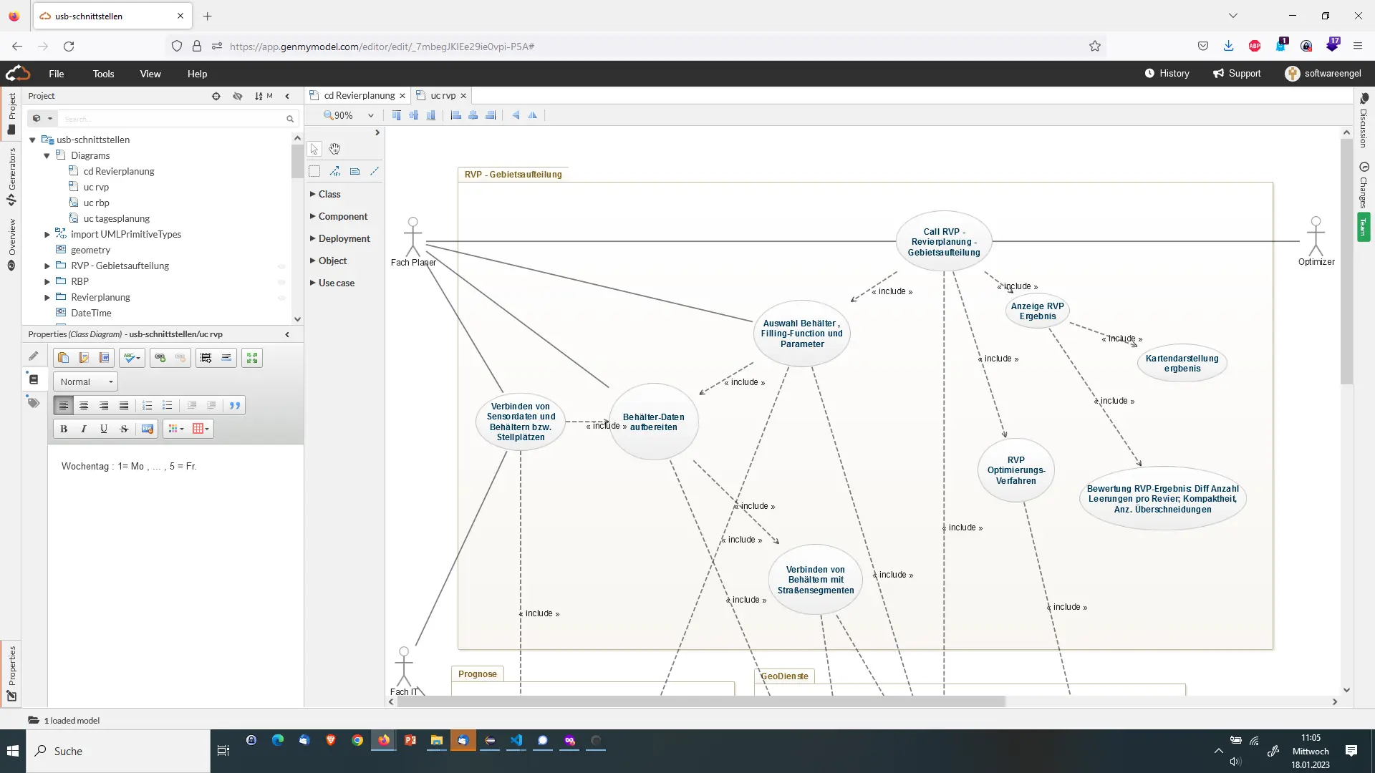Viewport: 1375px width, 773px height.
Task: Click the insert link icon
Action: (160, 358)
